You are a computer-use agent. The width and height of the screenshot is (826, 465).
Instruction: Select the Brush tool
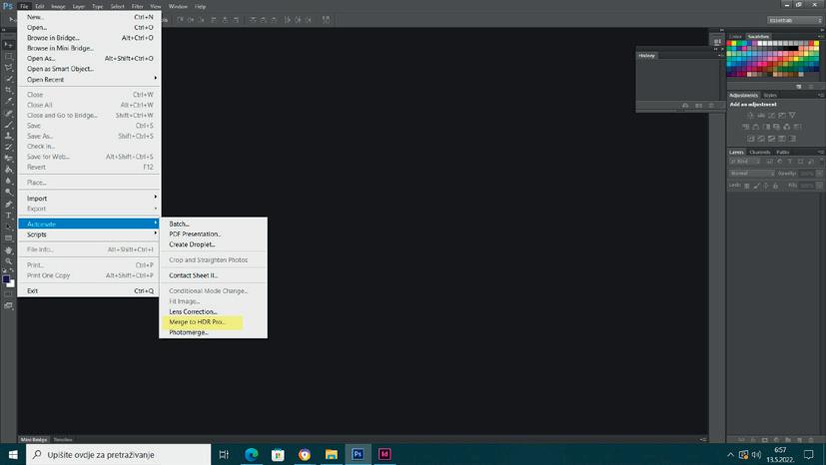tap(8, 125)
